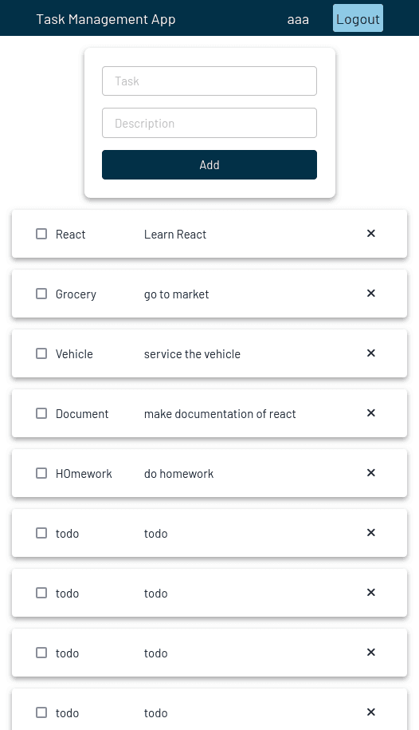Click the aaa username in header
Screen dimensions: 419x730
[298, 20]
